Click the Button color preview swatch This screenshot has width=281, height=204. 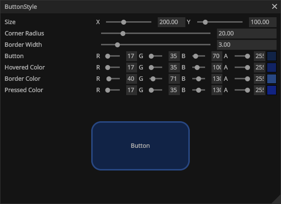pyautogui.click(x=272, y=56)
